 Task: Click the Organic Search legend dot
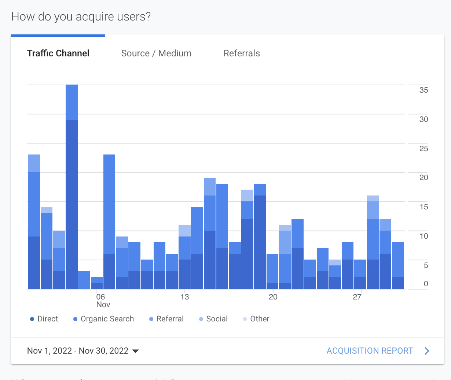click(x=75, y=319)
